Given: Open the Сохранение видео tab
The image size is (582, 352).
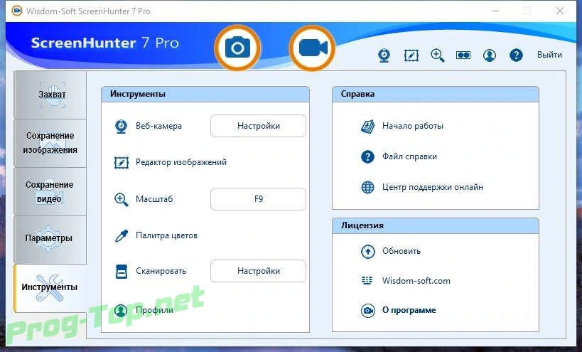Looking at the screenshot, I should tap(50, 191).
